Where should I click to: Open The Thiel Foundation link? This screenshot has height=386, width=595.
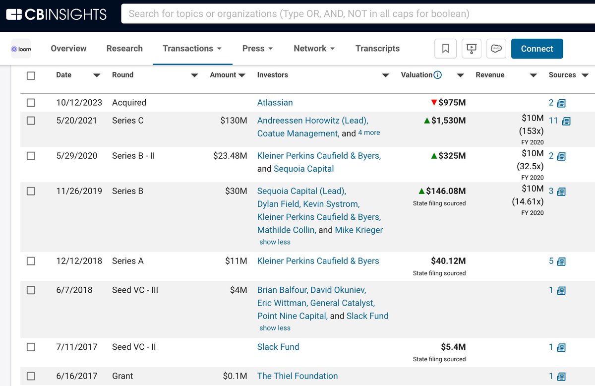click(297, 376)
